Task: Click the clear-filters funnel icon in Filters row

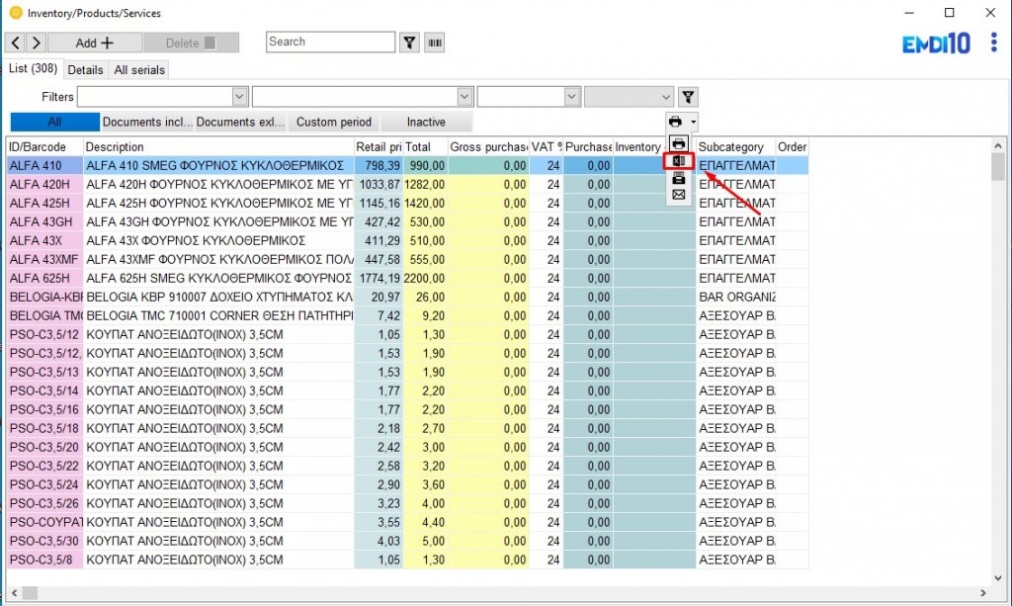Action: [x=688, y=97]
